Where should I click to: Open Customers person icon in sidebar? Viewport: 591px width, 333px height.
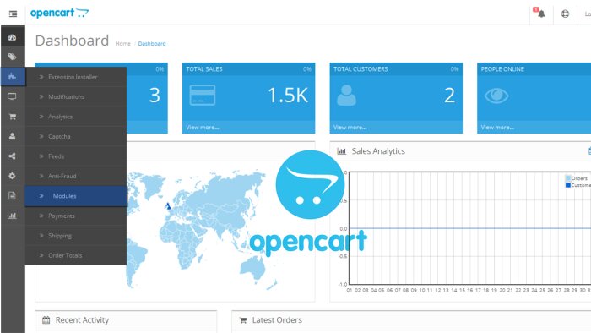(x=12, y=136)
